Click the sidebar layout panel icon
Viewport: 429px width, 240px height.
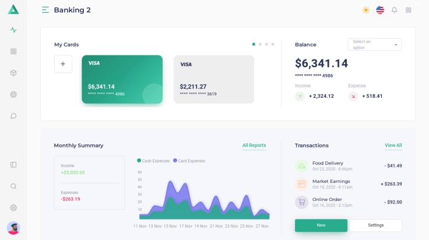(13, 165)
